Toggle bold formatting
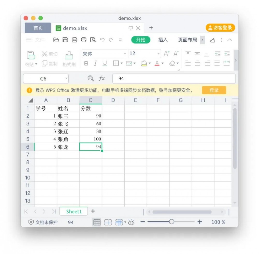The image size is (259, 254). [x=86, y=63]
